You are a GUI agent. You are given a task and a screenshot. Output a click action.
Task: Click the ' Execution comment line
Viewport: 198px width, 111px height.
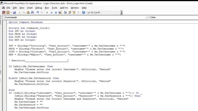[38, 60]
